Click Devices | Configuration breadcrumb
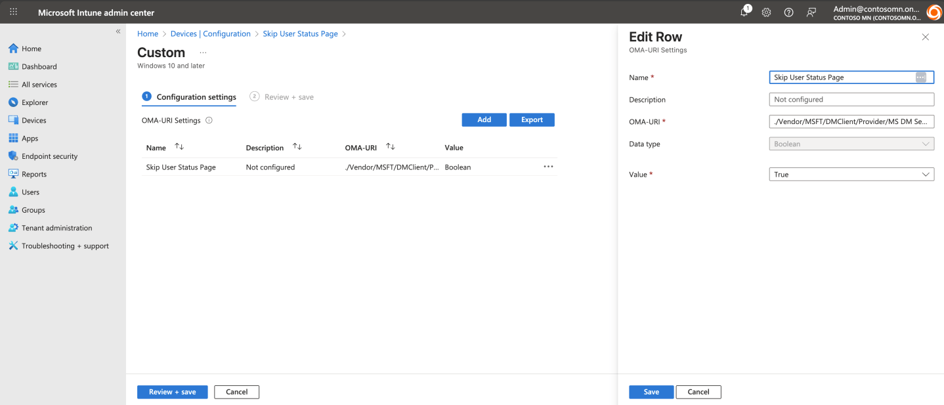Image resolution: width=944 pixels, height=405 pixels. pos(211,33)
